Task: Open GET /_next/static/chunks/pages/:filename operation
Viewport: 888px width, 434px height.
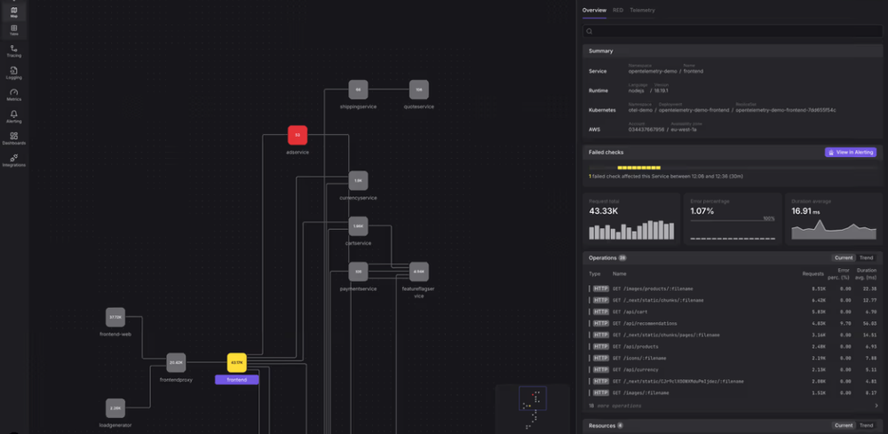Action: click(733, 335)
